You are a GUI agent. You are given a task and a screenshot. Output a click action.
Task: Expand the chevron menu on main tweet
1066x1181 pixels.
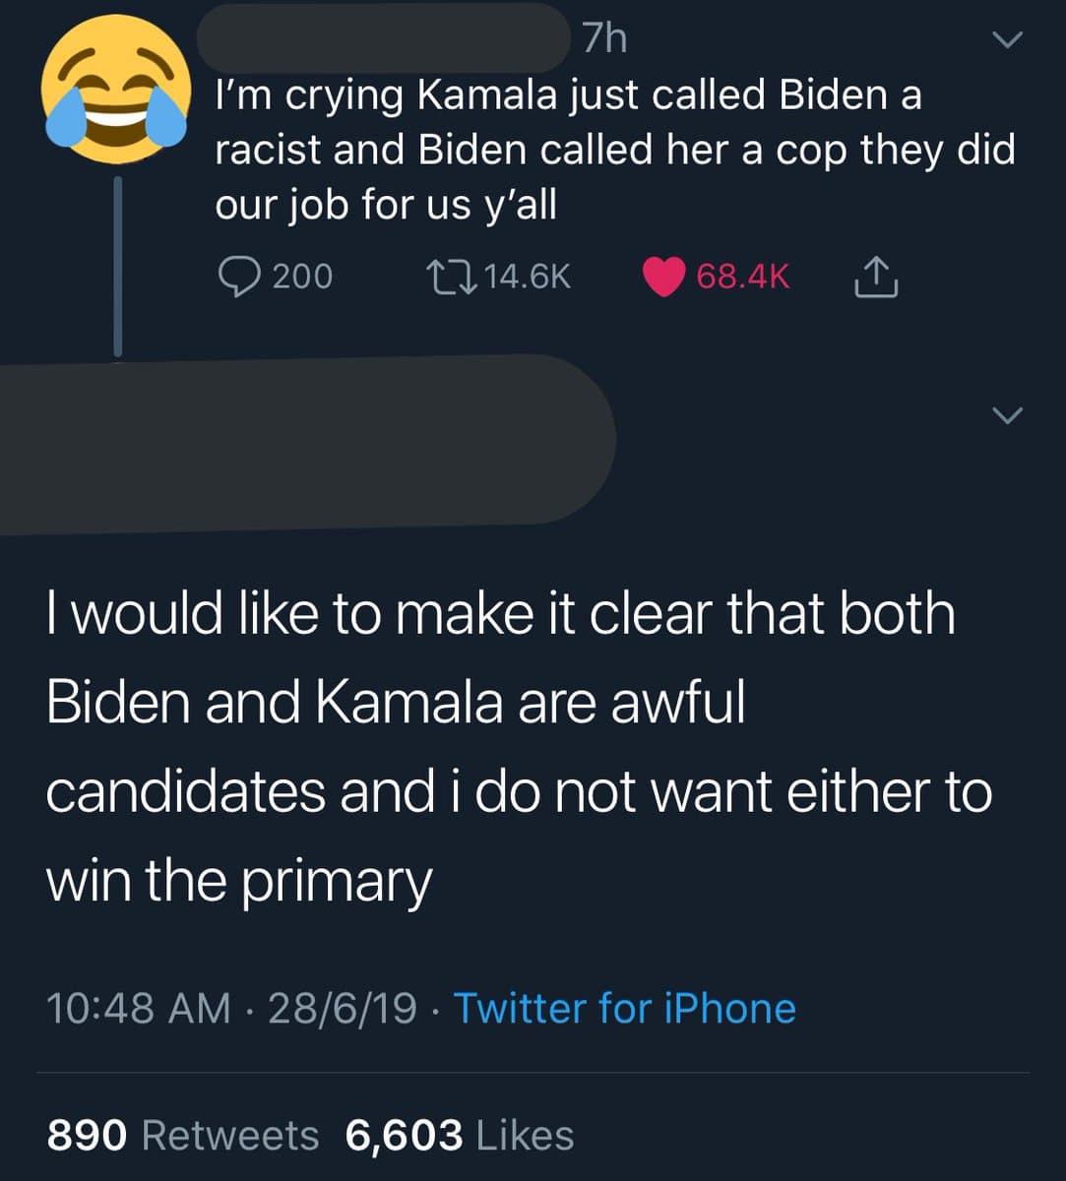coord(1007,415)
